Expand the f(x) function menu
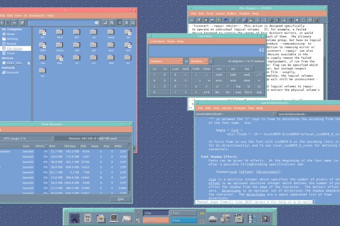Screen dimensions: 340x226 (x=248, y=92)
